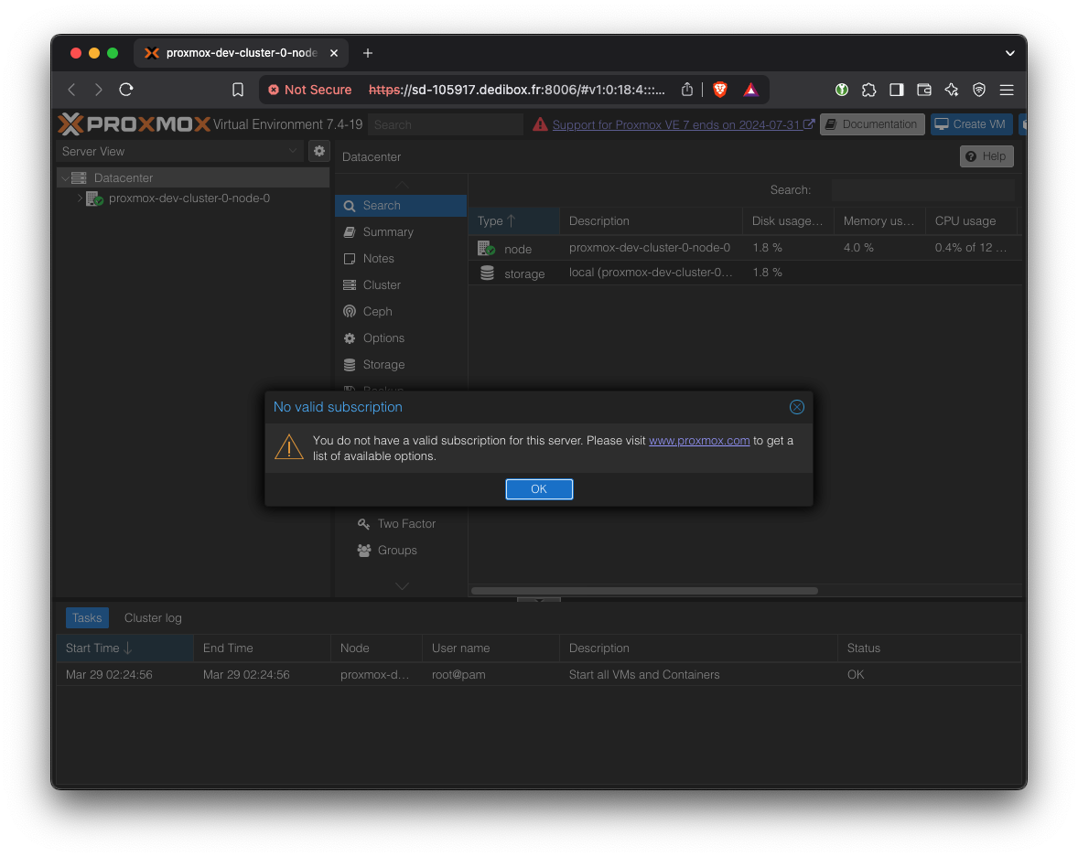Open the Server View dropdown
Viewport: 1078px width, 857px height.
(180, 151)
